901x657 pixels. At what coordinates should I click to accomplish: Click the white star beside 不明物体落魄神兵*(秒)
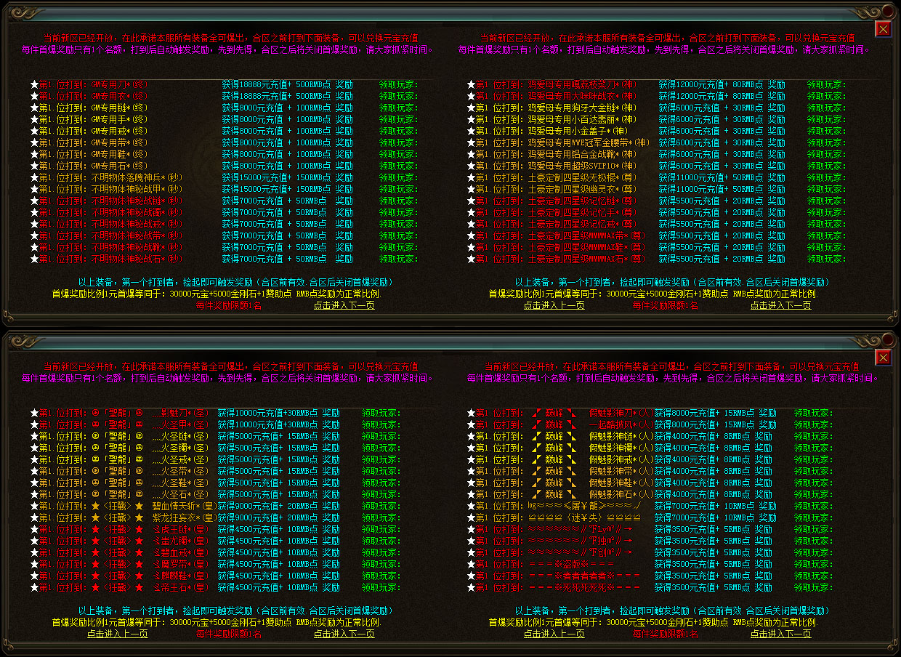pos(34,177)
